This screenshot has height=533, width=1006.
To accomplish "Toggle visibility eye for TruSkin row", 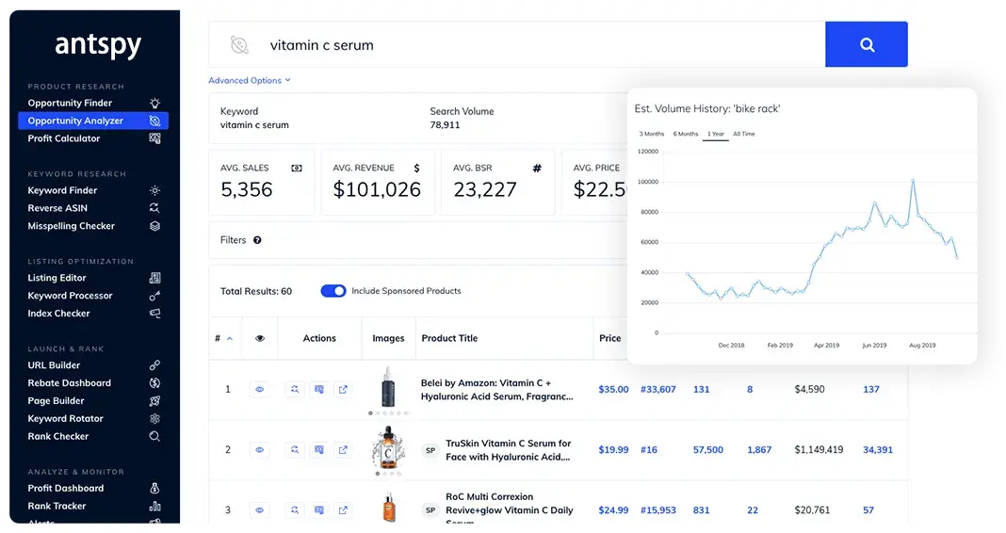I will [259, 449].
